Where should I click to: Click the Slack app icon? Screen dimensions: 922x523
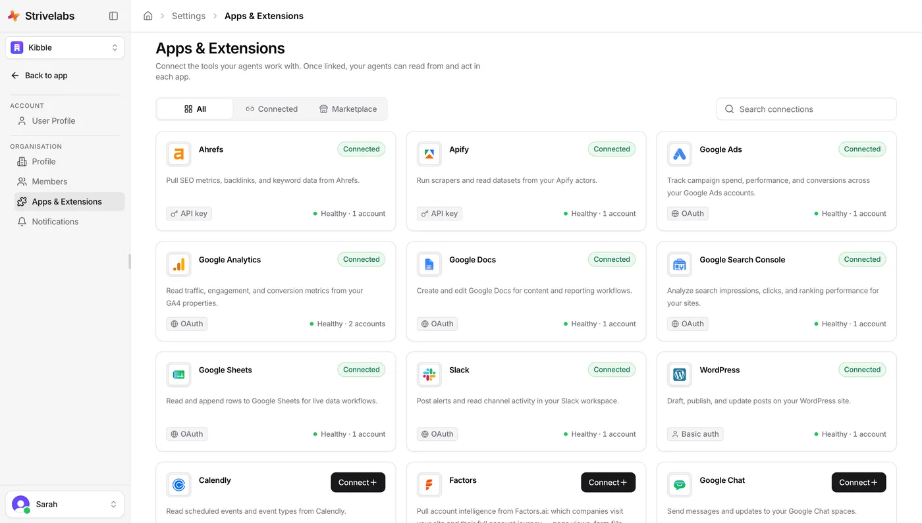(429, 375)
